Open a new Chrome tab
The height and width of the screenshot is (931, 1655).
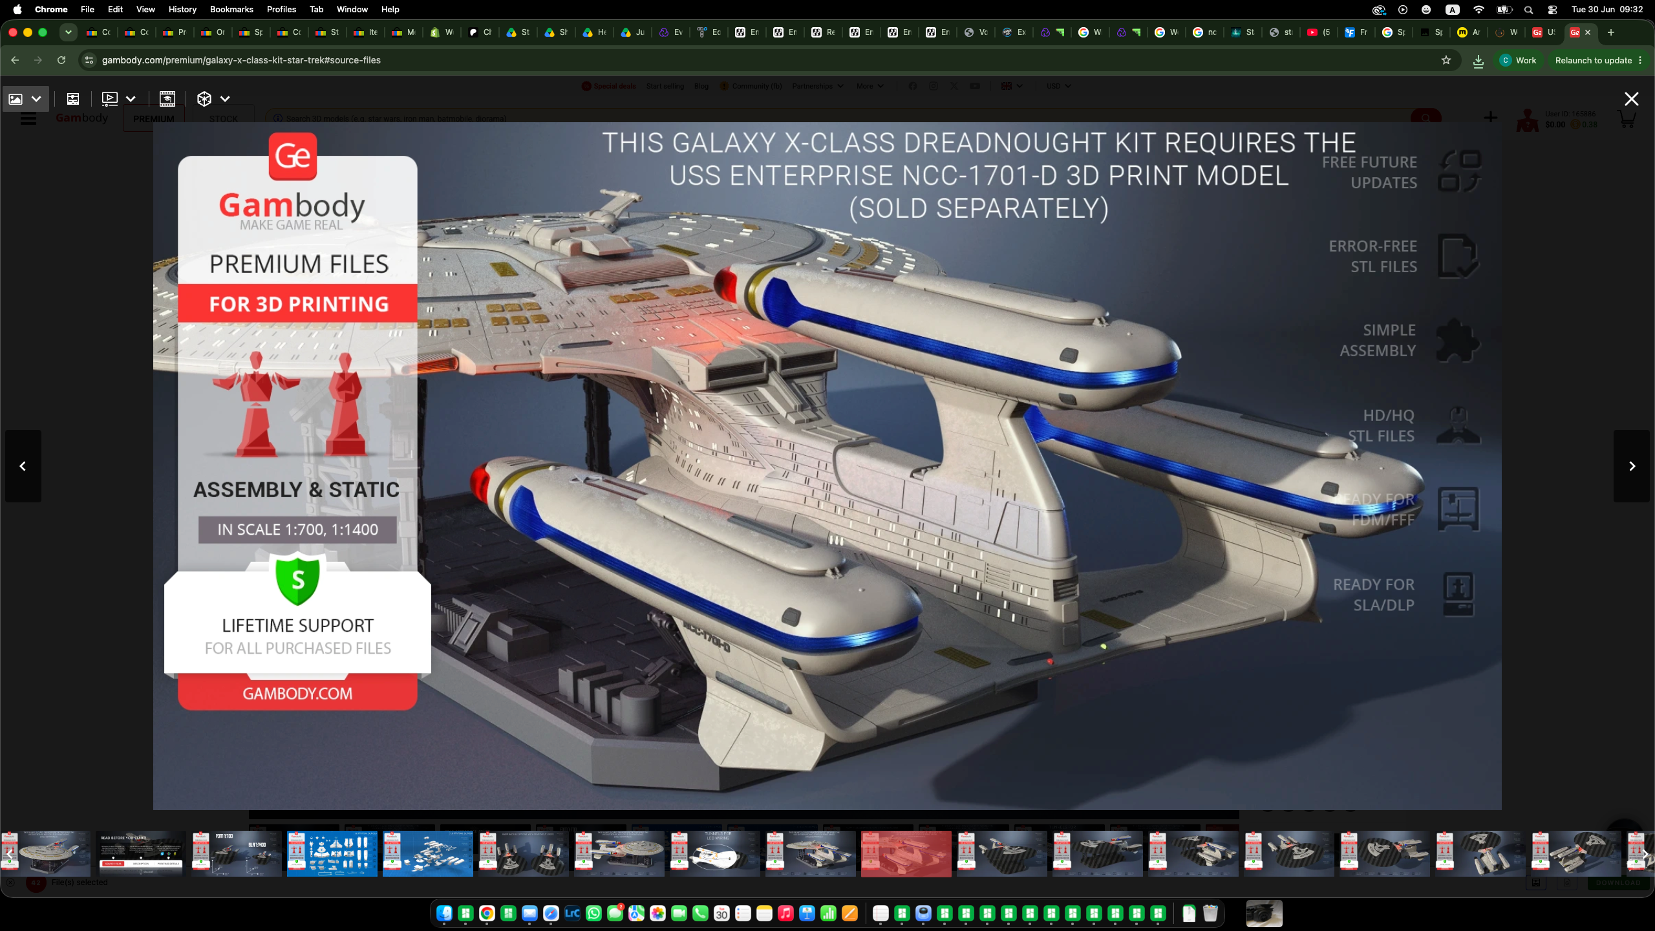click(1611, 32)
